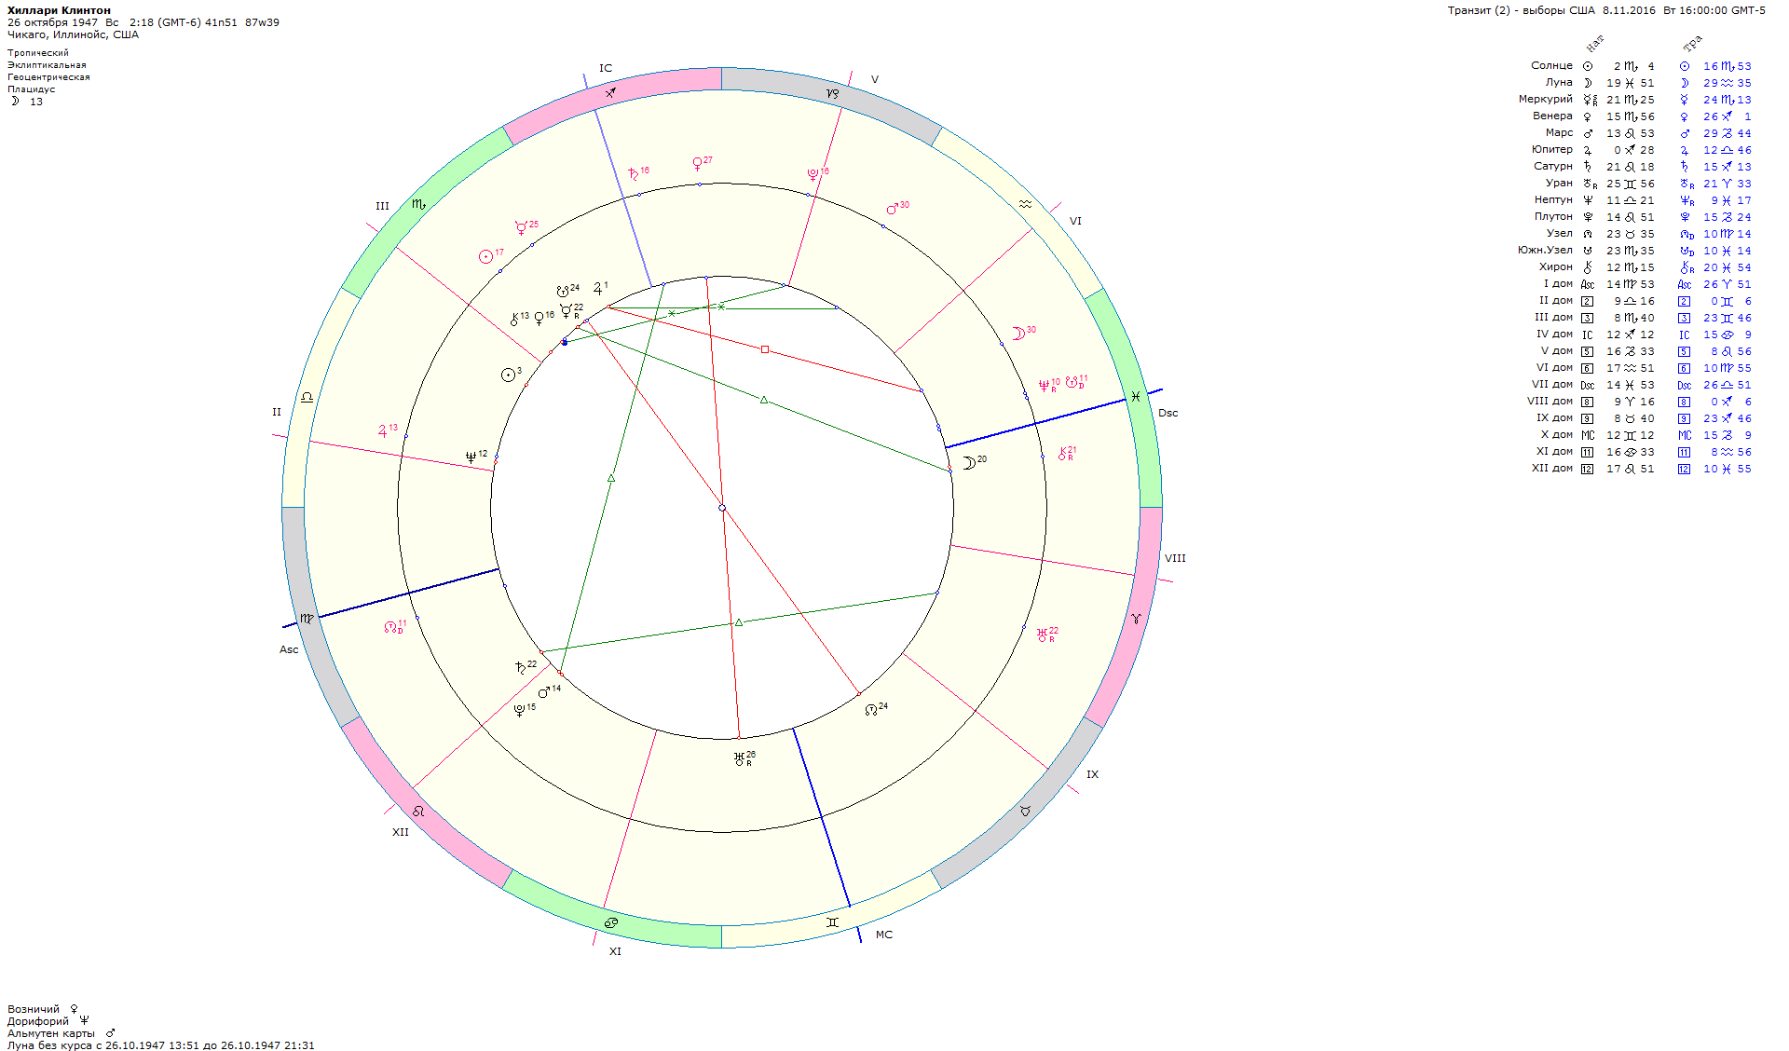This screenshot has width=1789, height=1051.
Task: Click the Scorpio glyph near house III
Action: pyautogui.click(x=418, y=204)
